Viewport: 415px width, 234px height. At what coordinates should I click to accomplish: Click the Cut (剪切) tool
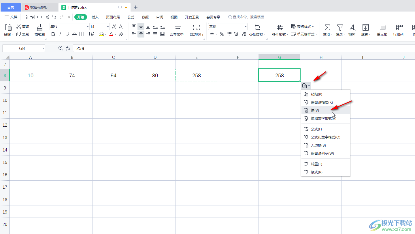pos(23,27)
